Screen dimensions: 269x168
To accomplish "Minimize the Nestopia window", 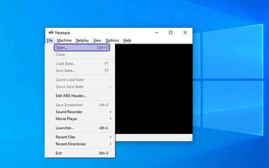I will tap(156, 32).
